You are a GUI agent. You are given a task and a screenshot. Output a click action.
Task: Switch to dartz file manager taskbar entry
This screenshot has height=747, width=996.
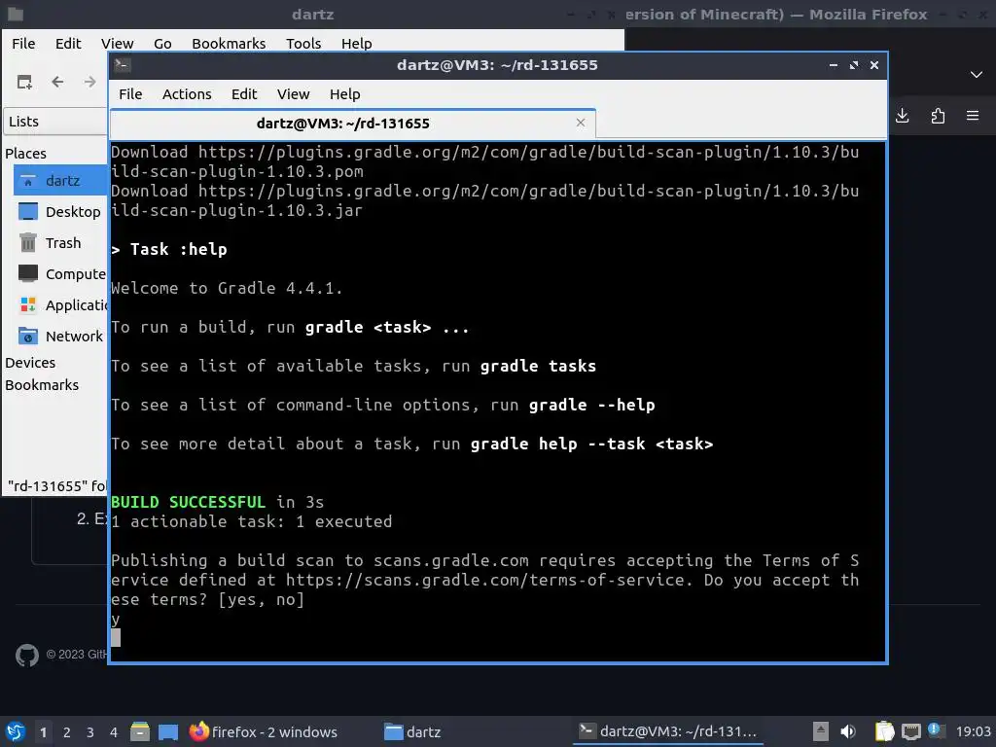click(x=412, y=731)
